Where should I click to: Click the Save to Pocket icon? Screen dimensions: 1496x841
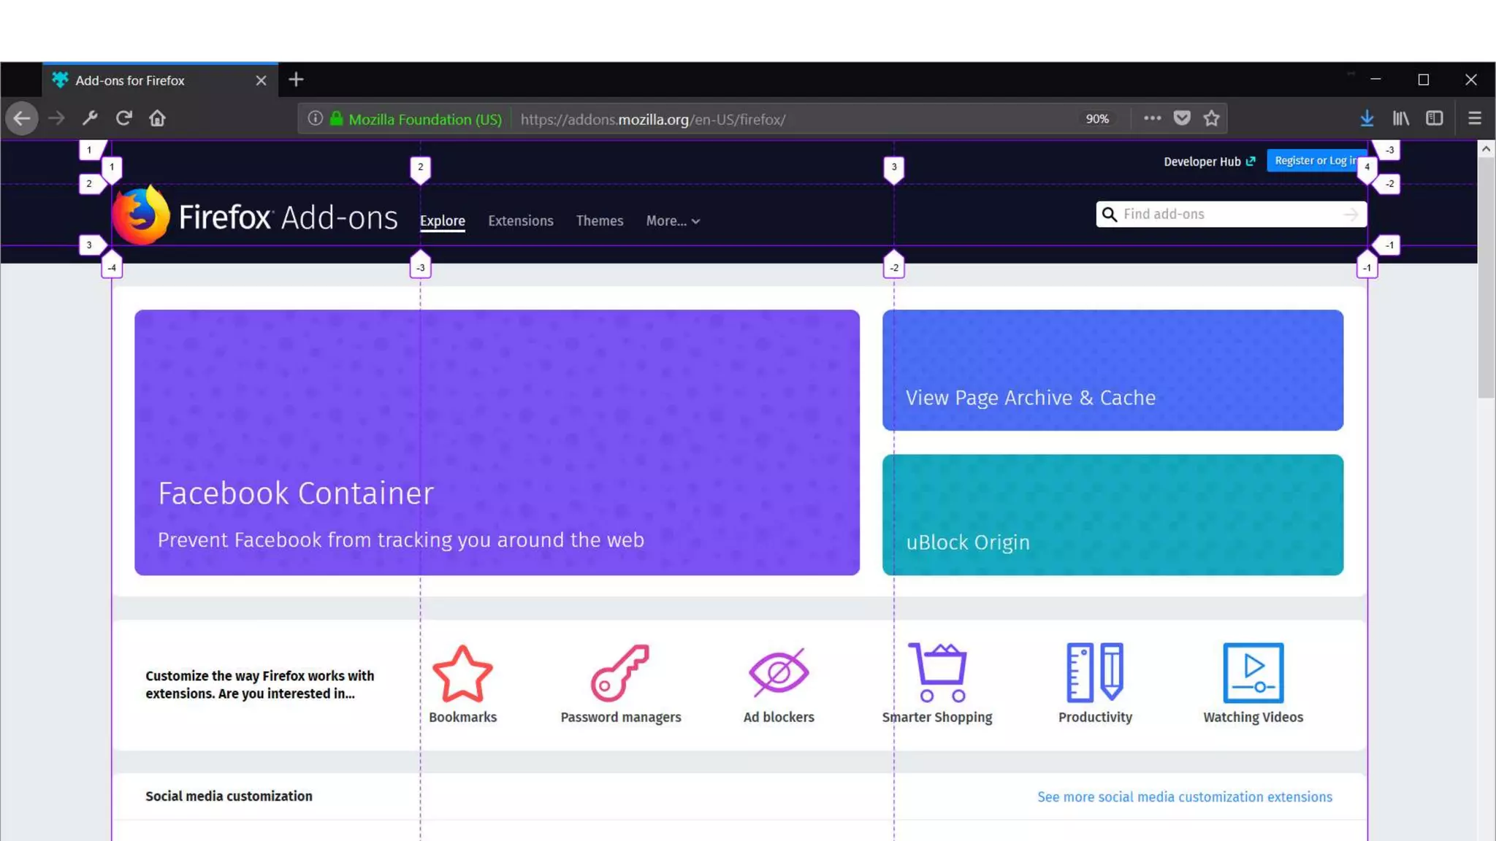click(1182, 118)
